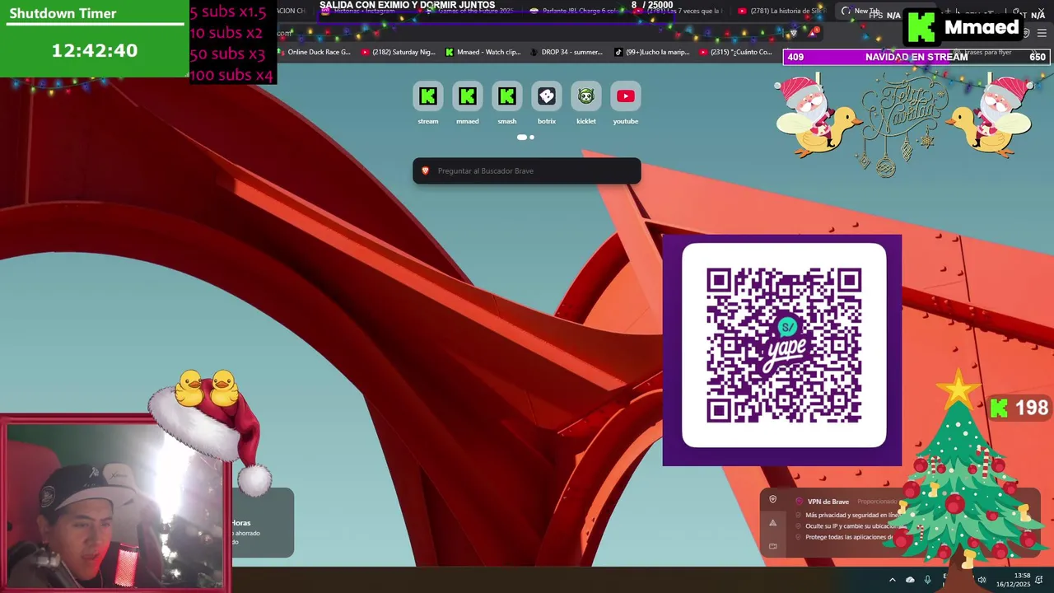Screen dimensions: 1054x593
Task: Switch to Las 7 veces que la tab
Action: point(682,11)
